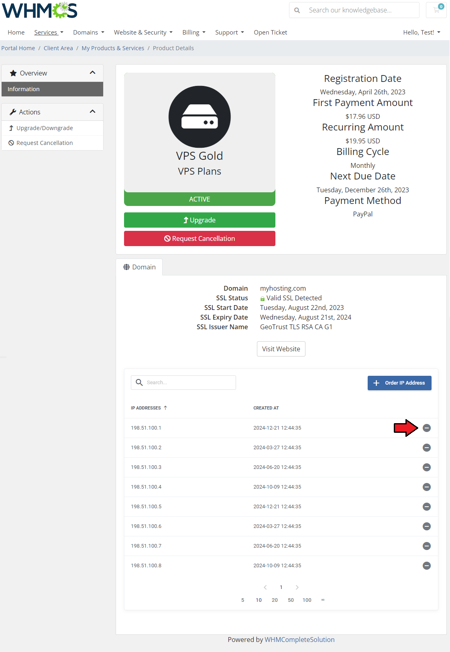Sort by IP Addresses column arrow
This screenshot has height=652, width=450.
tap(165, 408)
